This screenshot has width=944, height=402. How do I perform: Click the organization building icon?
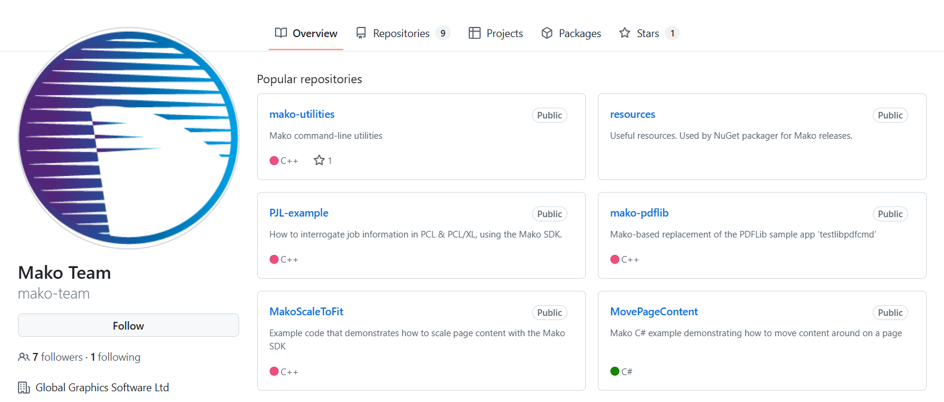coord(24,388)
